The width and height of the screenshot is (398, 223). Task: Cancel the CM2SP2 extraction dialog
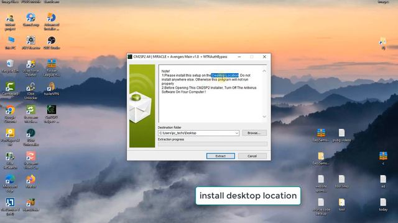252,156
